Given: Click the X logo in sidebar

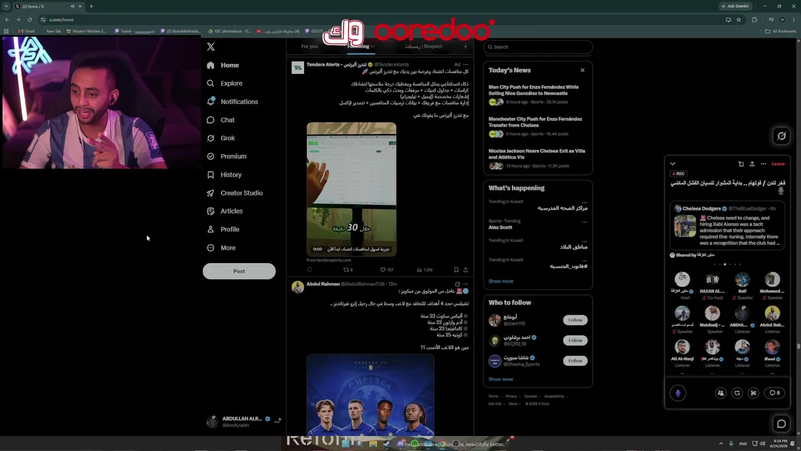Looking at the screenshot, I should (211, 47).
